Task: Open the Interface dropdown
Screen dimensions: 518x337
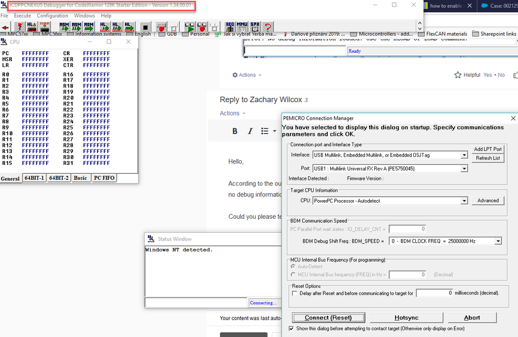Action: coord(464,155)
